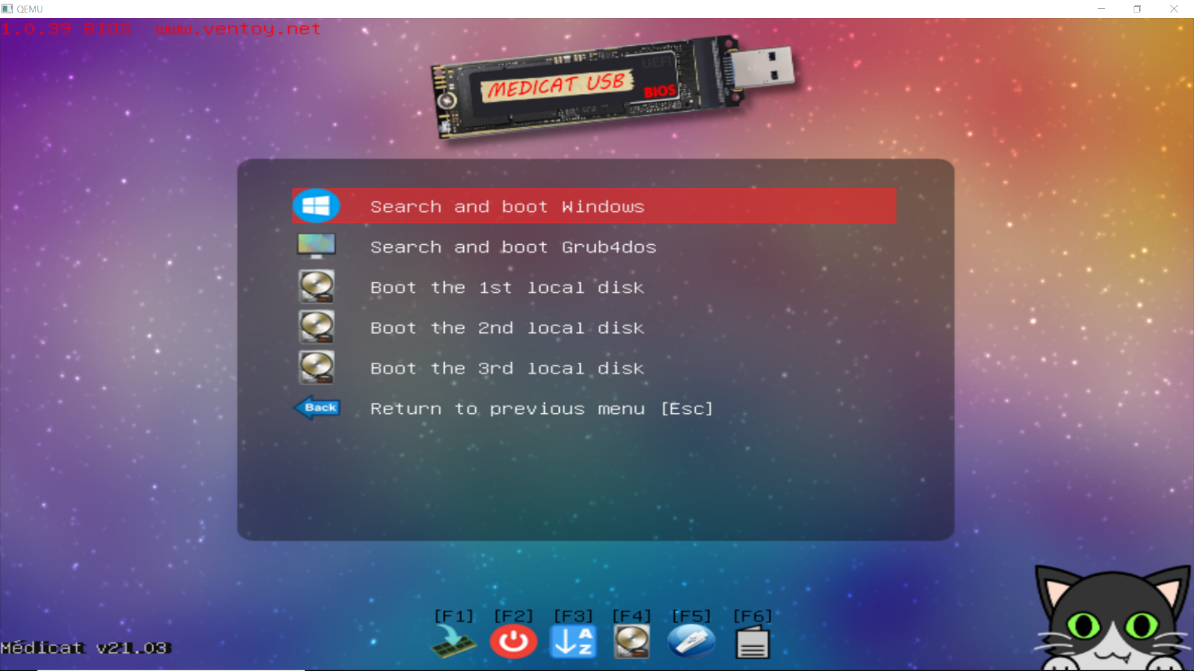Choose Search and boot Grub4dos entry
Screen dimensions: 1194x671
point(595,247)
